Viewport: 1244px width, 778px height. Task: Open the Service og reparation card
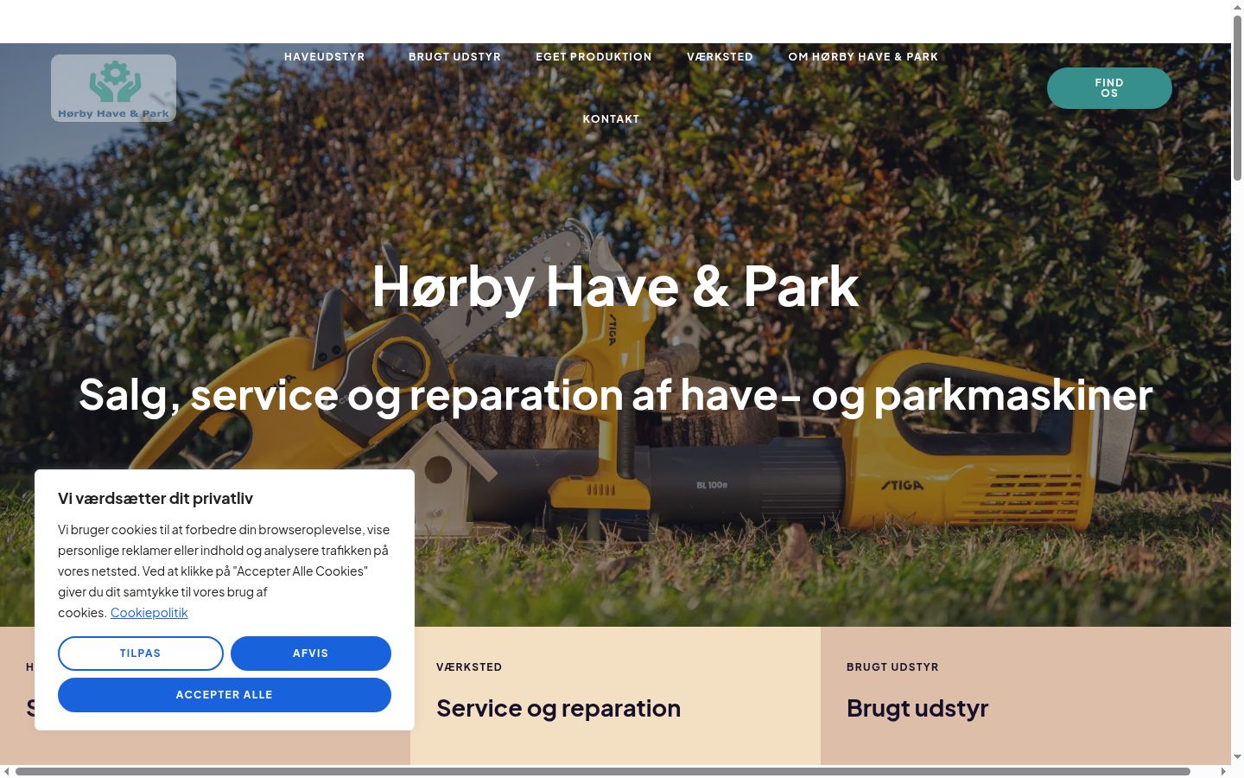pos(558,709)
